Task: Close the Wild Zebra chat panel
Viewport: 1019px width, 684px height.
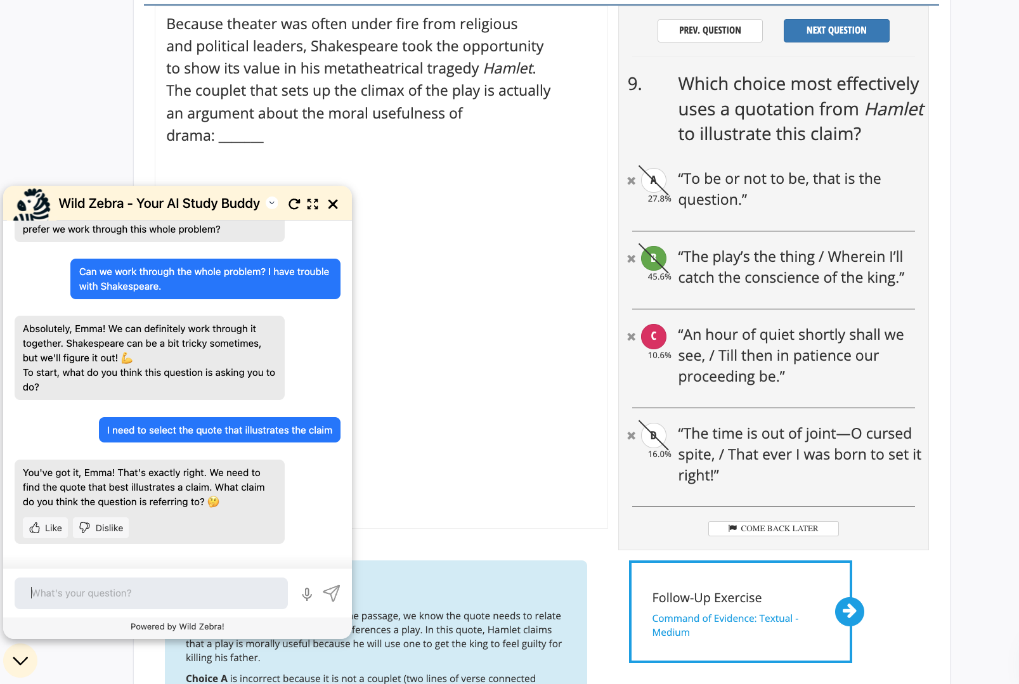Action: [x=333, y=204]
